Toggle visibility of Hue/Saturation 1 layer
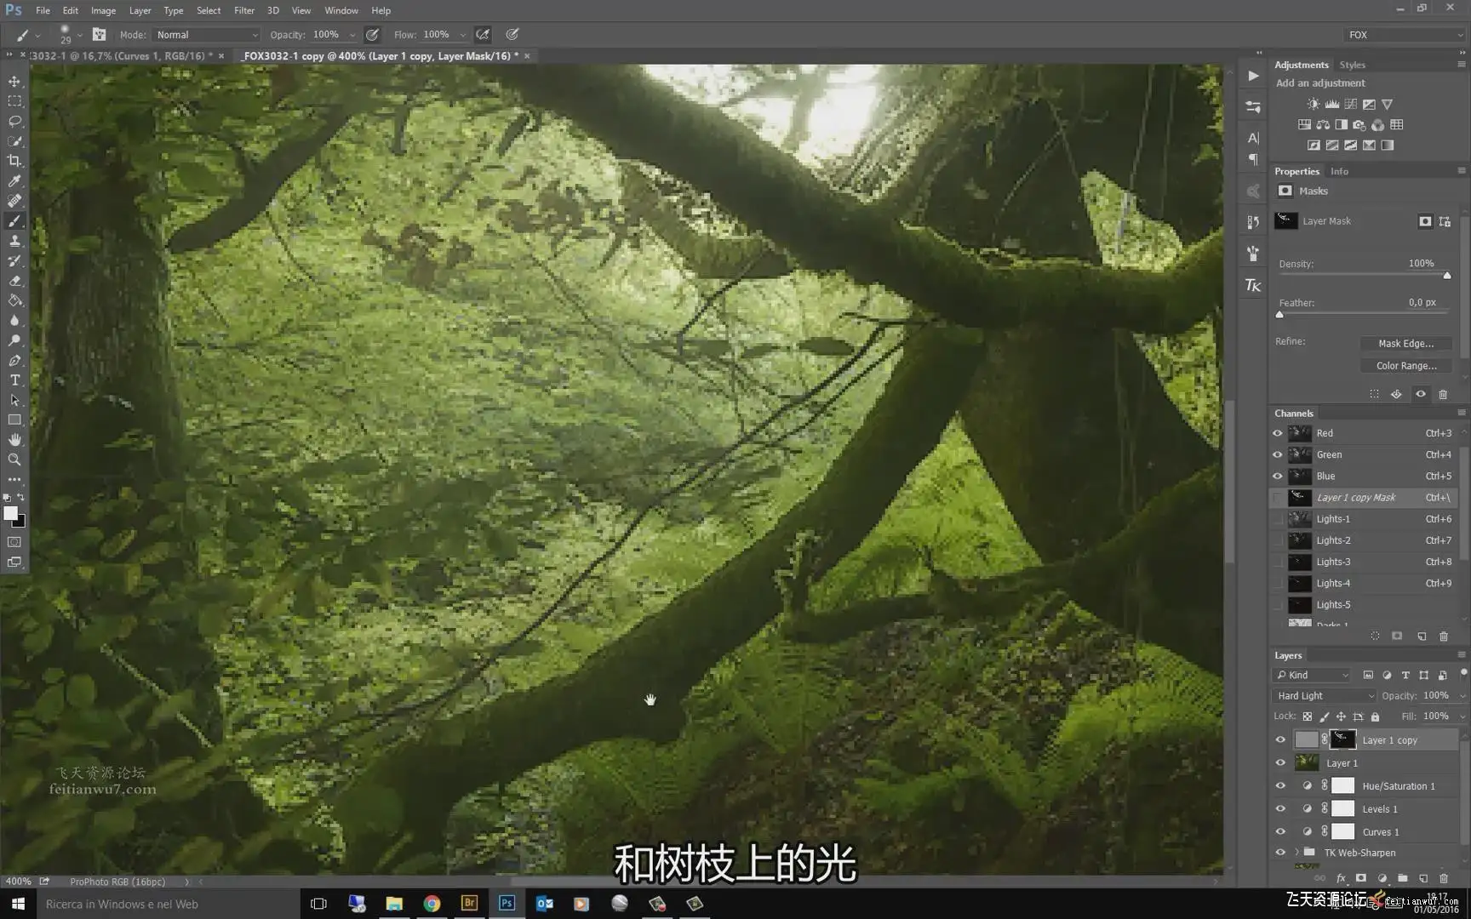This screenshot has height=919, width=1471. pos(1280,786)
